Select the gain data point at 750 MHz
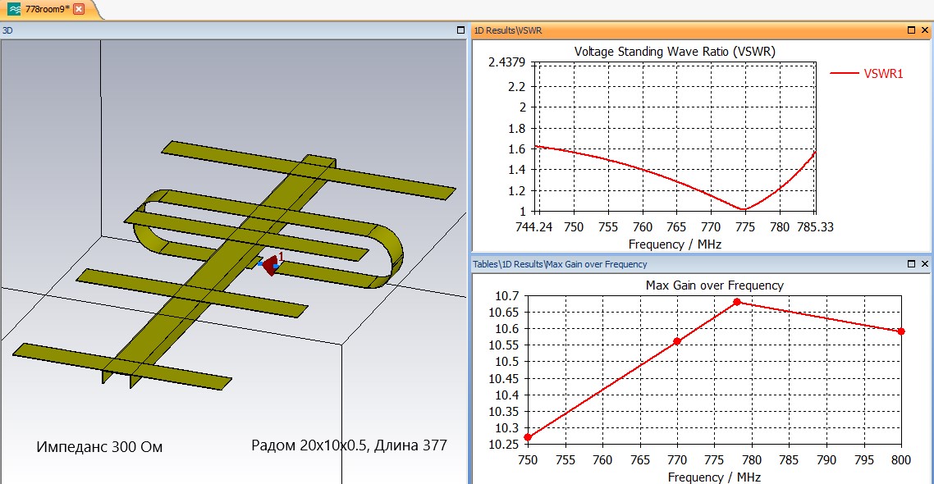The image size is (934, 484). coord(528,437)
